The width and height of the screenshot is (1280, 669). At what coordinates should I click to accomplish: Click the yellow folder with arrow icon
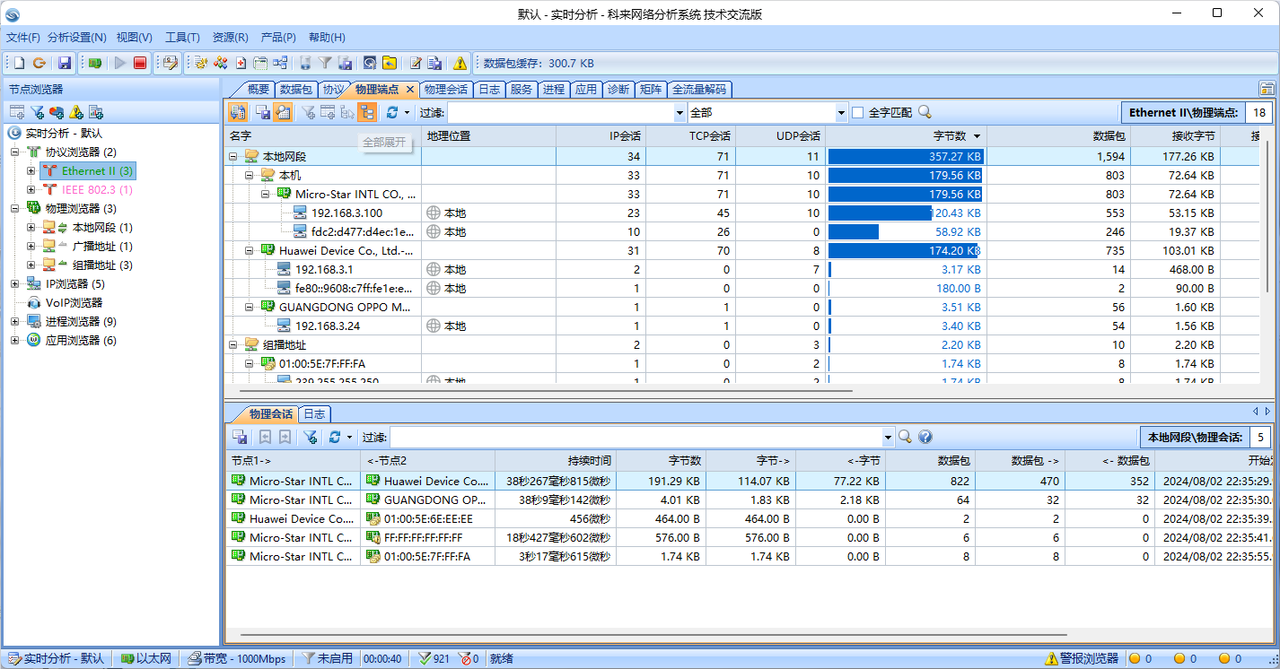coord(390,63)
